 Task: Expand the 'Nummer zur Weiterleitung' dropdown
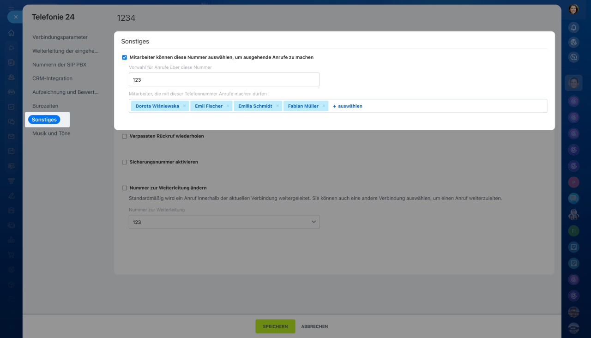click(x=224, y=222)
